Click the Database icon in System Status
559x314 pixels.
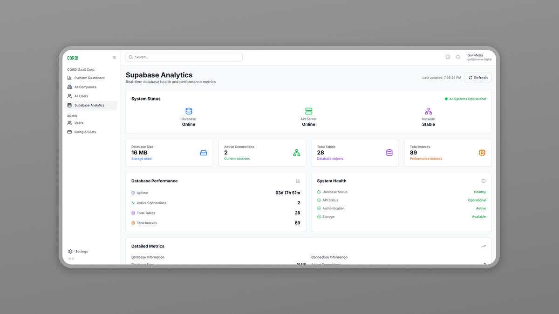coord(189,111)
